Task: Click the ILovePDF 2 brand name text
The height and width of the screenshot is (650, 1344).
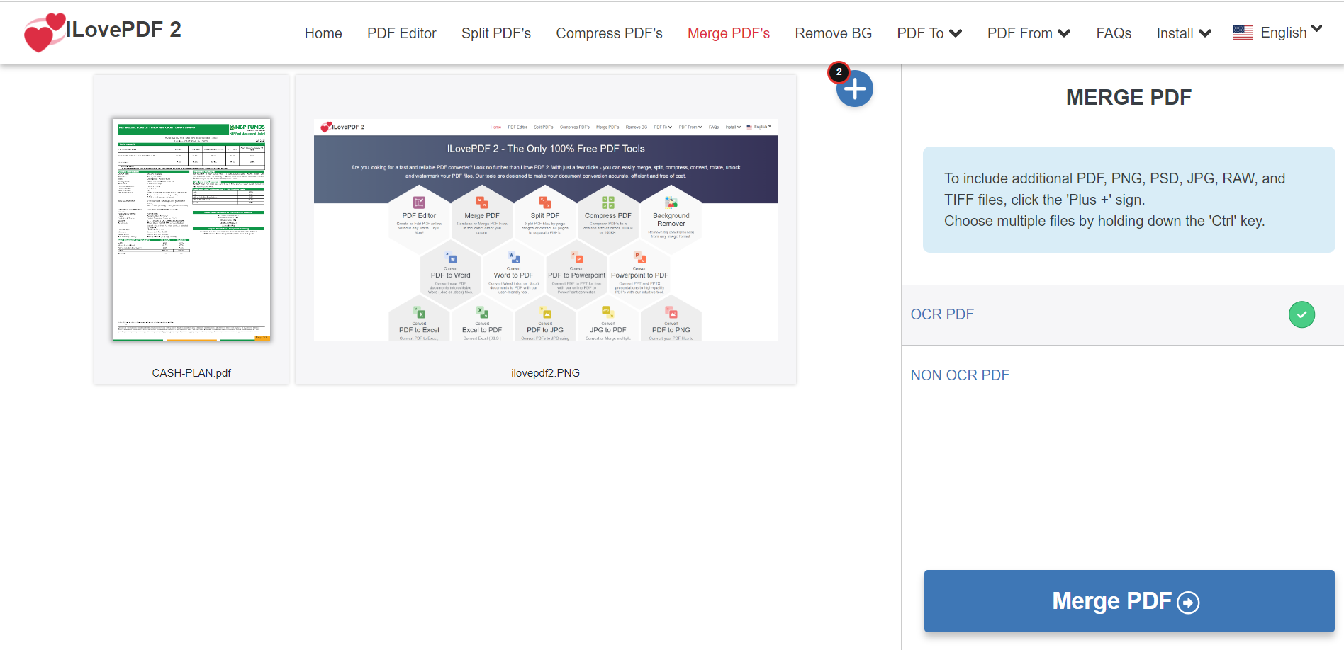Action: coord(124,30)
